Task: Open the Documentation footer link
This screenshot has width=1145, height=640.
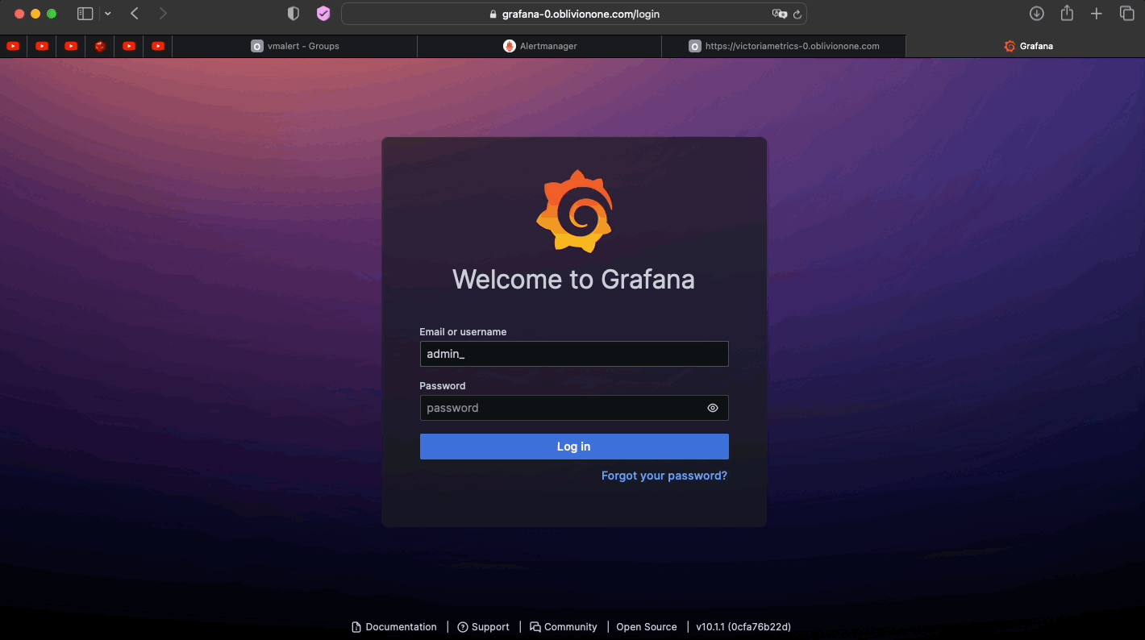Action: pyautogui.click(x=394, y=627)
